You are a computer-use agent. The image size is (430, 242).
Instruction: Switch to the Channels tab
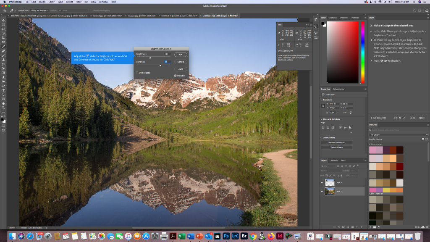tap(333, 160)
